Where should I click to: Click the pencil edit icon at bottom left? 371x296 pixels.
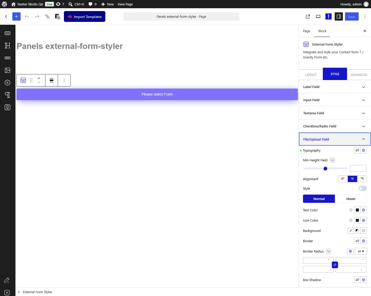[7, 280]
